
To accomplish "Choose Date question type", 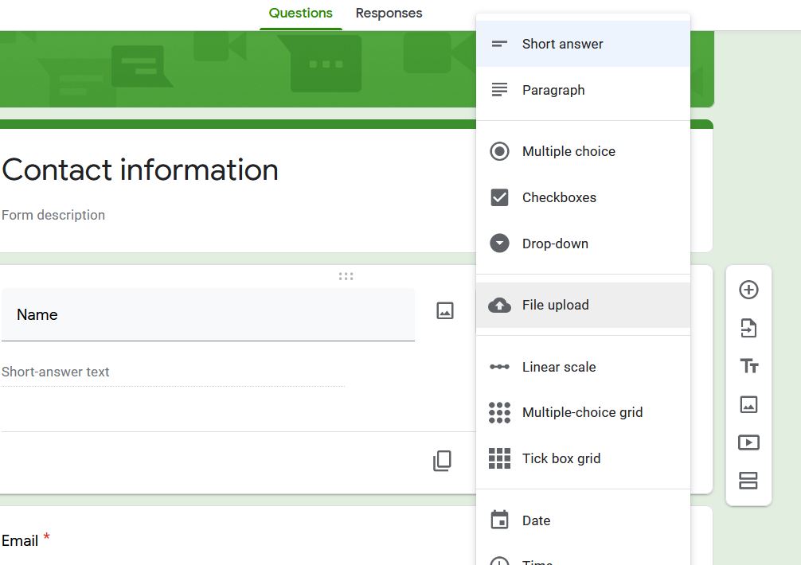I will pos(536,520).
